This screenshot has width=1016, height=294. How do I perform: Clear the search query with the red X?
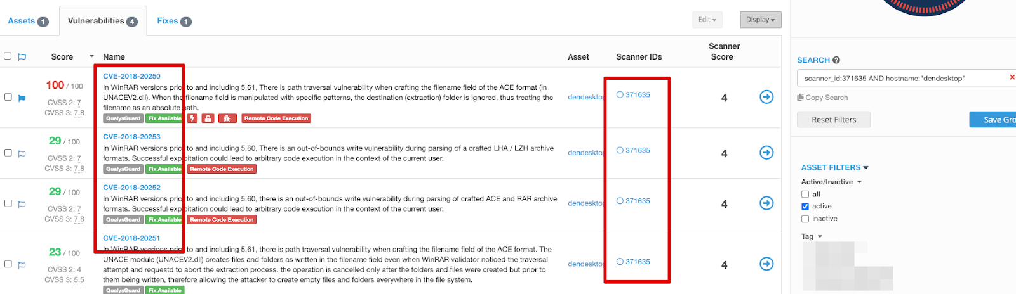click(x=1012, y=77)
